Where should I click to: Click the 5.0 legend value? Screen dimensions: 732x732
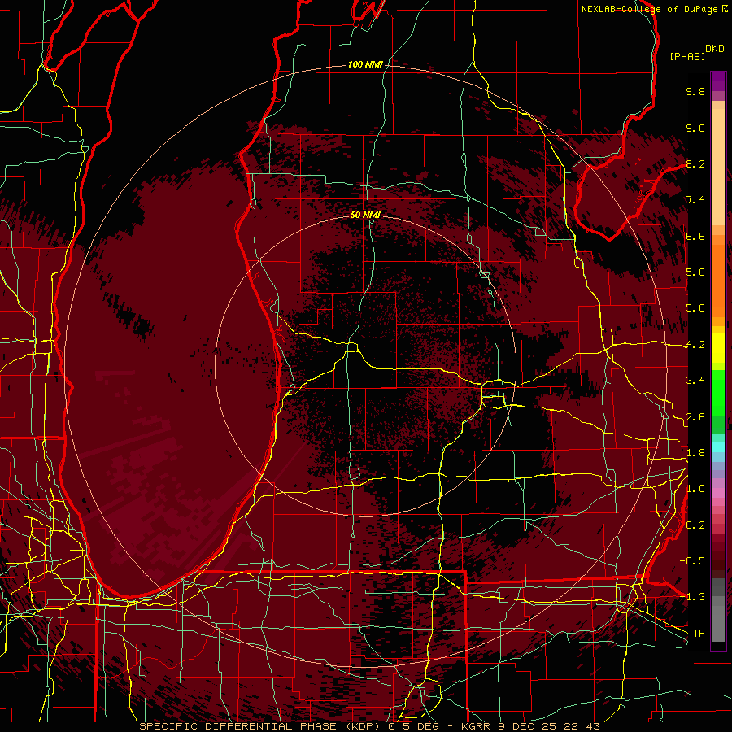click(695, 308)
